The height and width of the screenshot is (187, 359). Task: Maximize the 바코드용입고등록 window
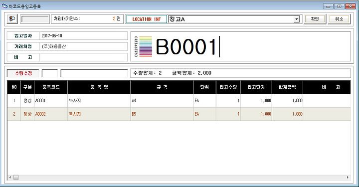coord(340,6)
